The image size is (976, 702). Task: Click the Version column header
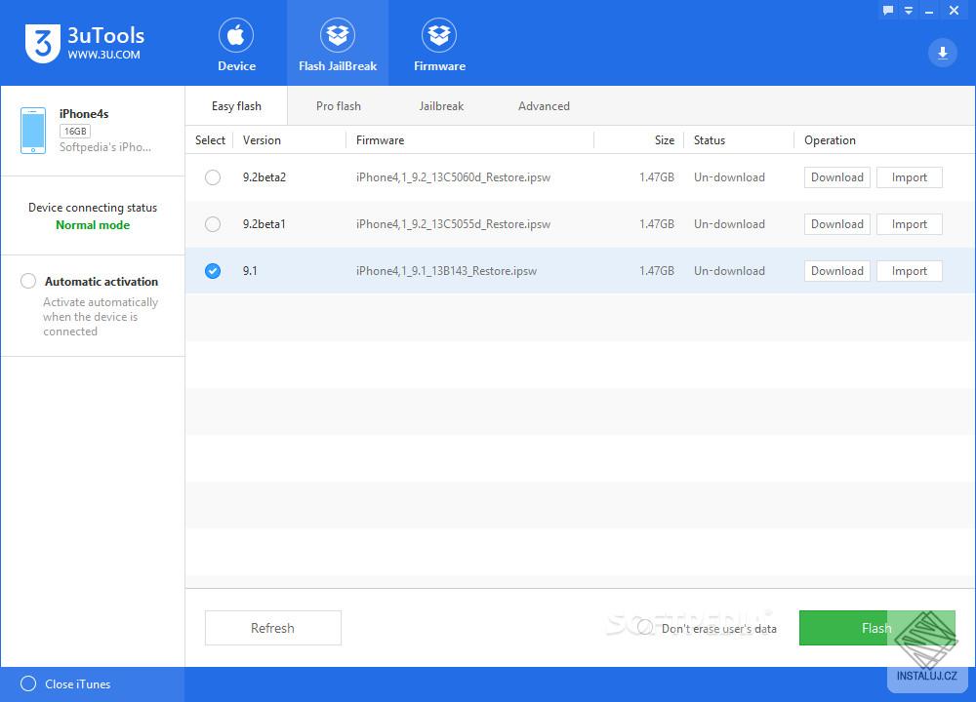[262, 139]
